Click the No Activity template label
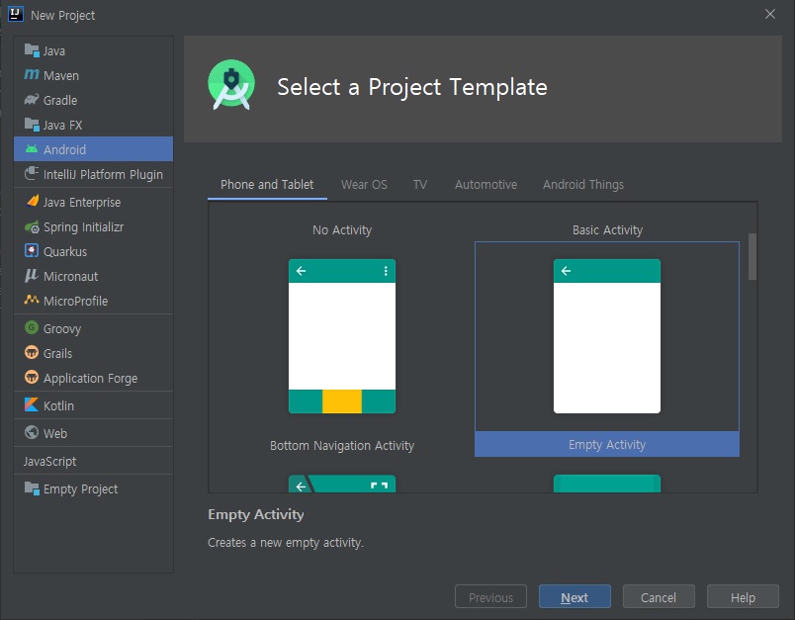Screen dimensions: 795x620 point(342,230)
